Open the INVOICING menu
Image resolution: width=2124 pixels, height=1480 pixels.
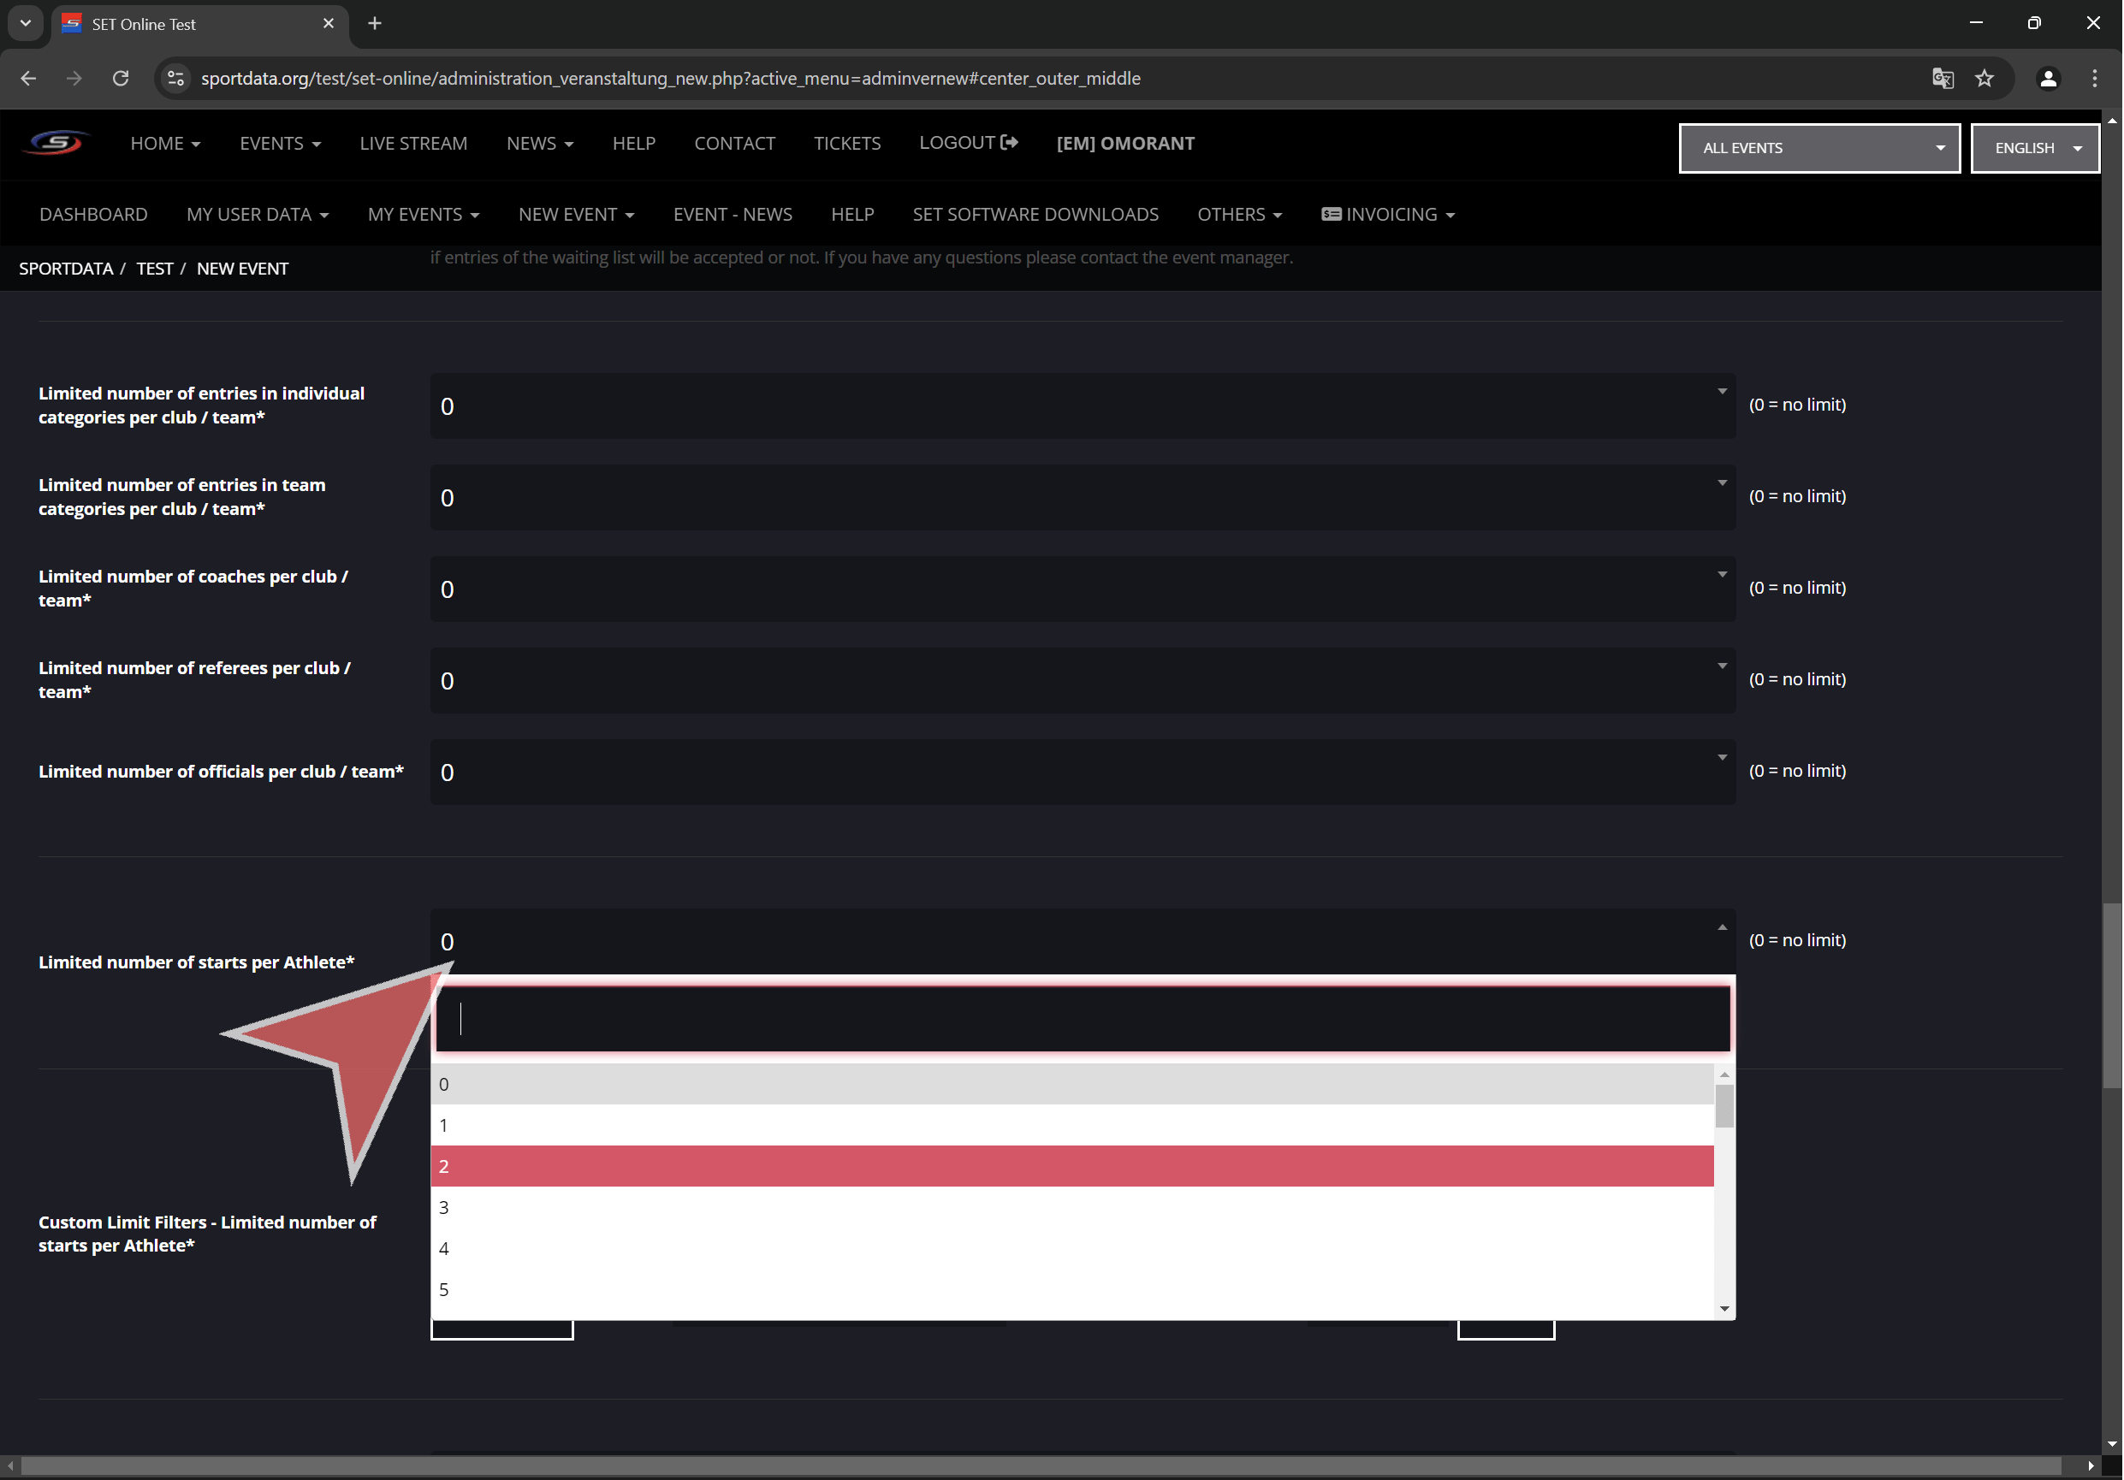pyautogui.click(x=1388, y=215)
